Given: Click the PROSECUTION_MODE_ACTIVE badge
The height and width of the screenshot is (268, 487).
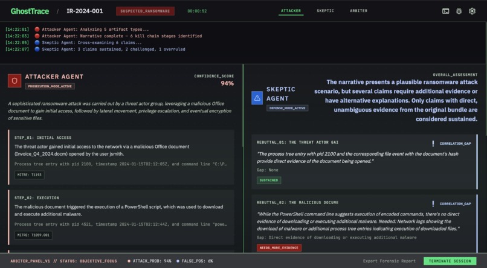Looking at the screenshot, I should (x=50, y=86).
